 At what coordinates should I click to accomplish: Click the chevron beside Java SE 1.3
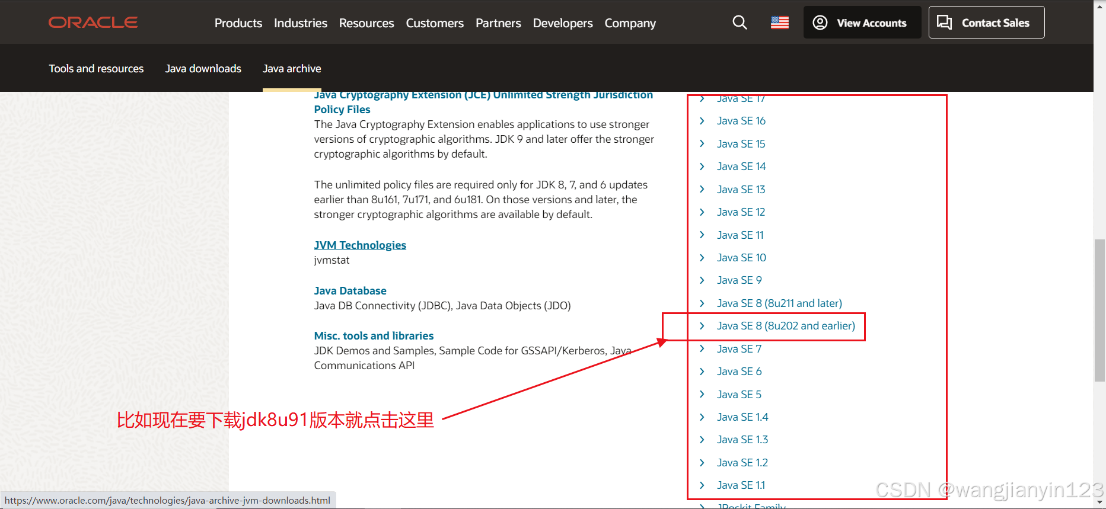702,440
